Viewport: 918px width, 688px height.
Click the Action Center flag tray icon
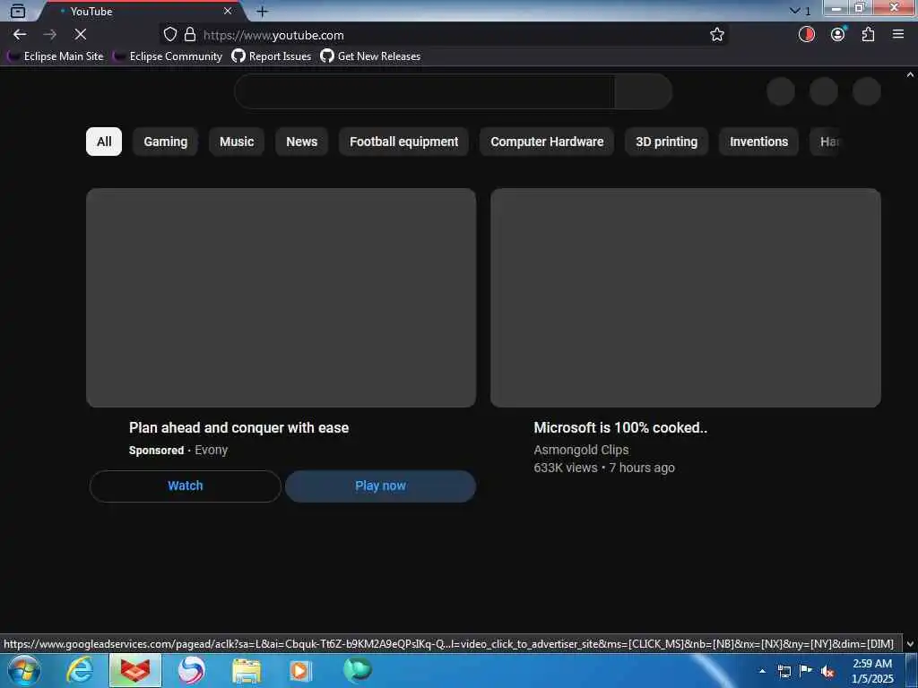(x=806, y=671)
